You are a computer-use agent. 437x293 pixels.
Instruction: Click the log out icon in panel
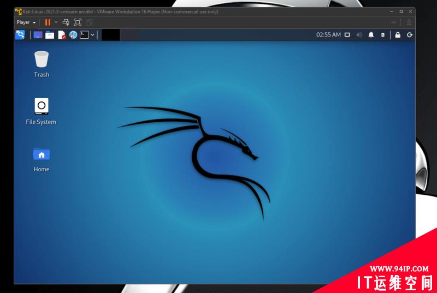pos(410,35)
